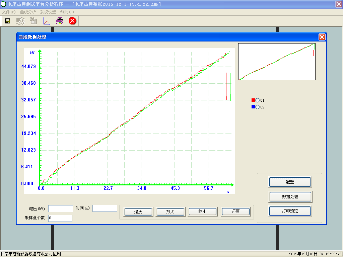Click the 电压(kV) input field

60,208
